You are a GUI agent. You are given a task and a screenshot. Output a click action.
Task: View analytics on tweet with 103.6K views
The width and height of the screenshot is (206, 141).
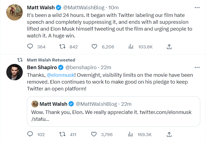pos(131,47)
